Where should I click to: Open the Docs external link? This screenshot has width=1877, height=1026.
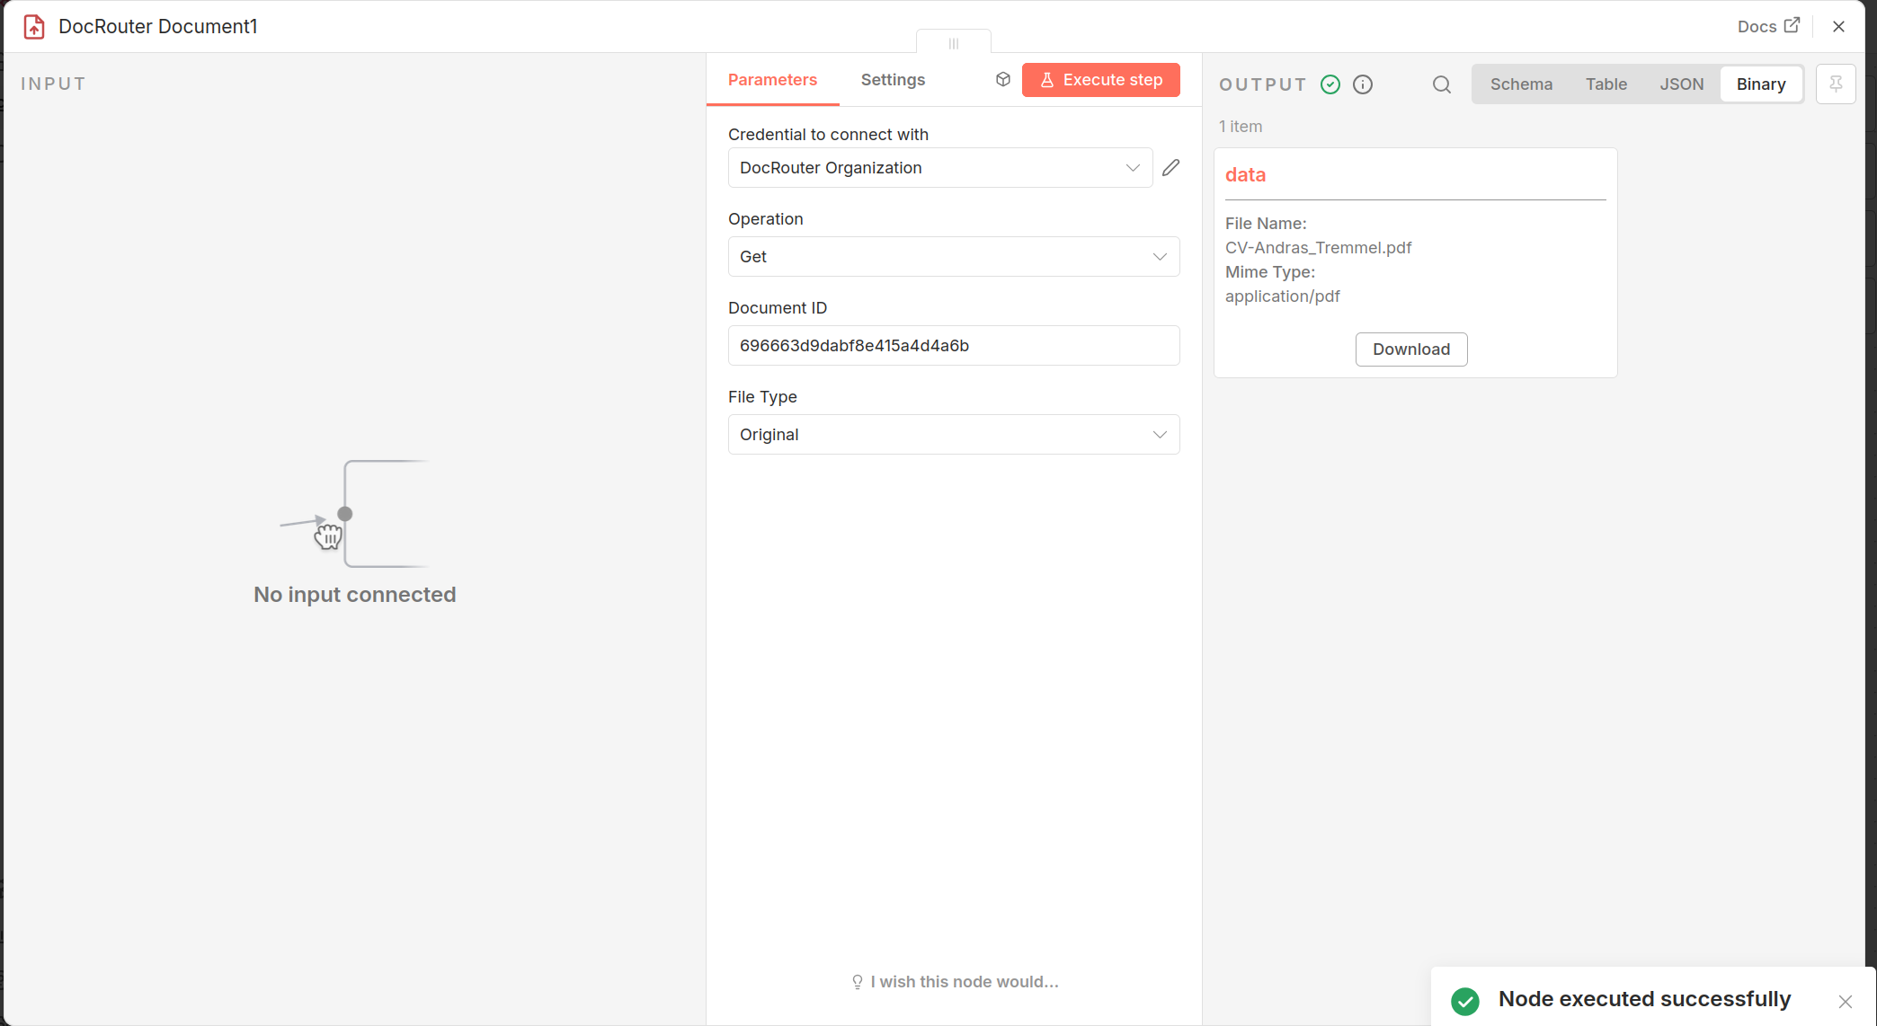click(1768, 26)
